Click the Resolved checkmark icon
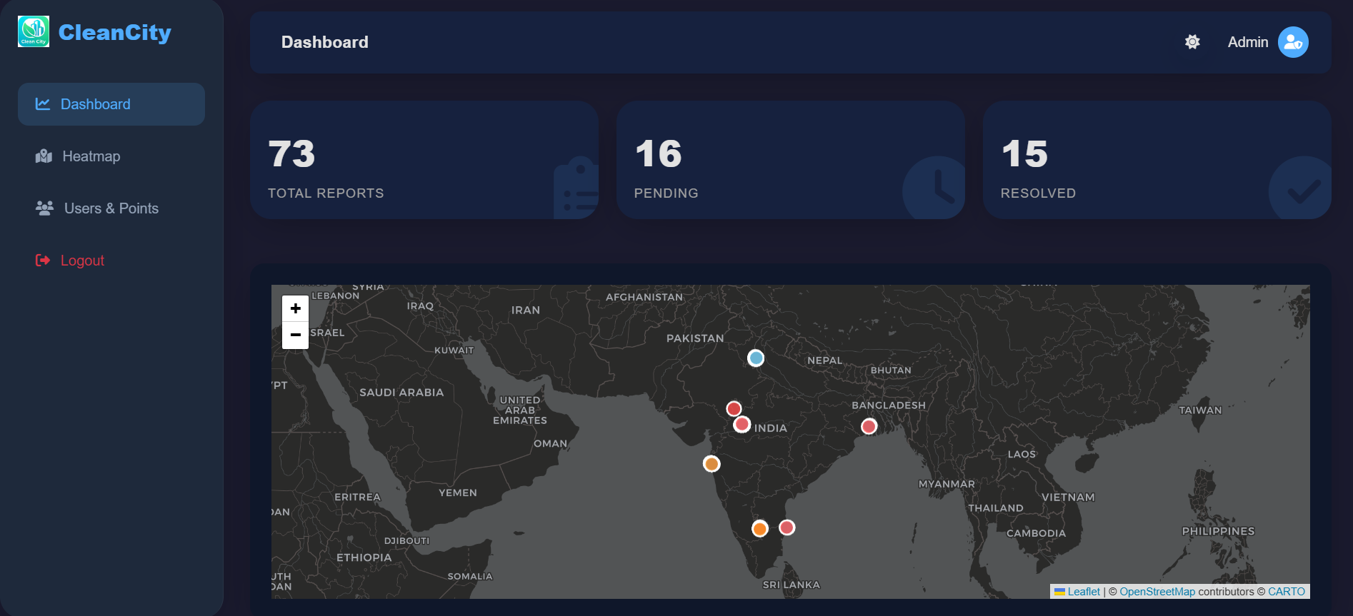This screenshot has height=616, width=1353. 1302,190
